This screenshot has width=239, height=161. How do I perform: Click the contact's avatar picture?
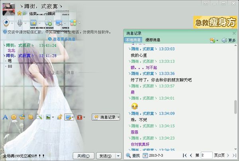pos(9,10)
